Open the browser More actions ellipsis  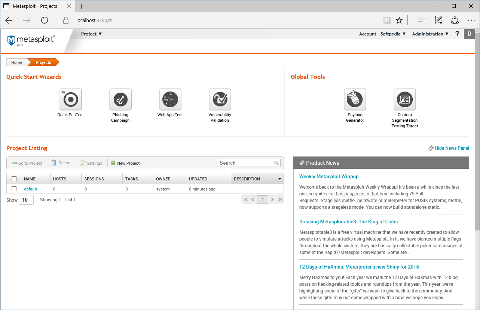coord(471,20)
